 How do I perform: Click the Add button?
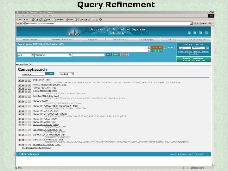(x=109, y=54)
